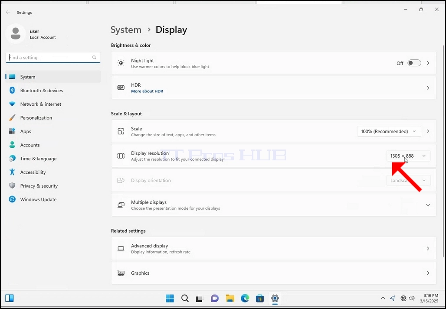Click the HDR badge icon
446x309 pixels.
point(121,88)
